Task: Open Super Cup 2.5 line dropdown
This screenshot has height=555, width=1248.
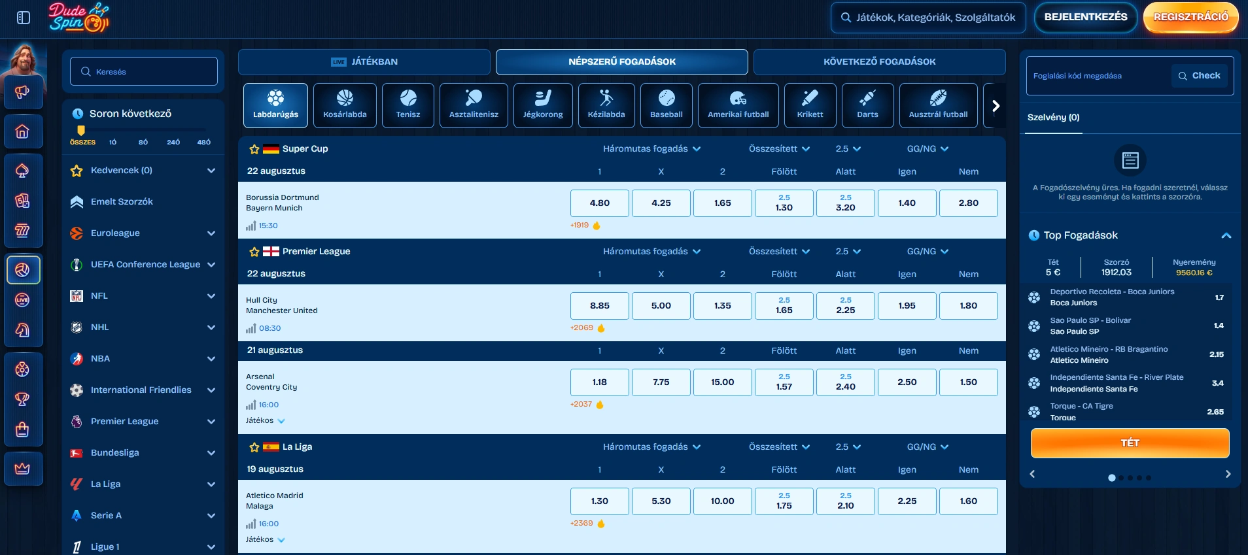Action: click(848, 149)
